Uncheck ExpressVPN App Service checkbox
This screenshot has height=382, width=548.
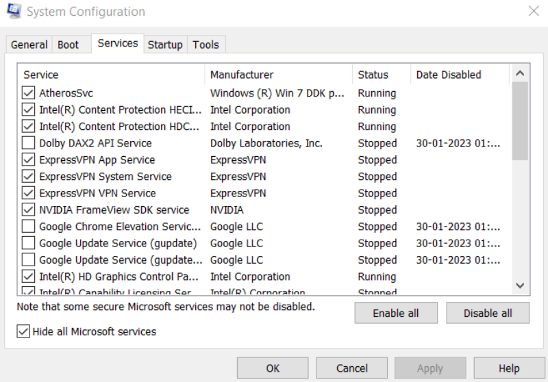[x=28, y=160]
